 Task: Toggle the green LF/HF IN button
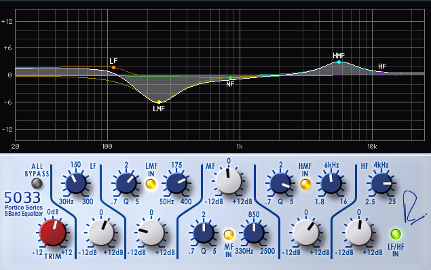coord(396,234)
